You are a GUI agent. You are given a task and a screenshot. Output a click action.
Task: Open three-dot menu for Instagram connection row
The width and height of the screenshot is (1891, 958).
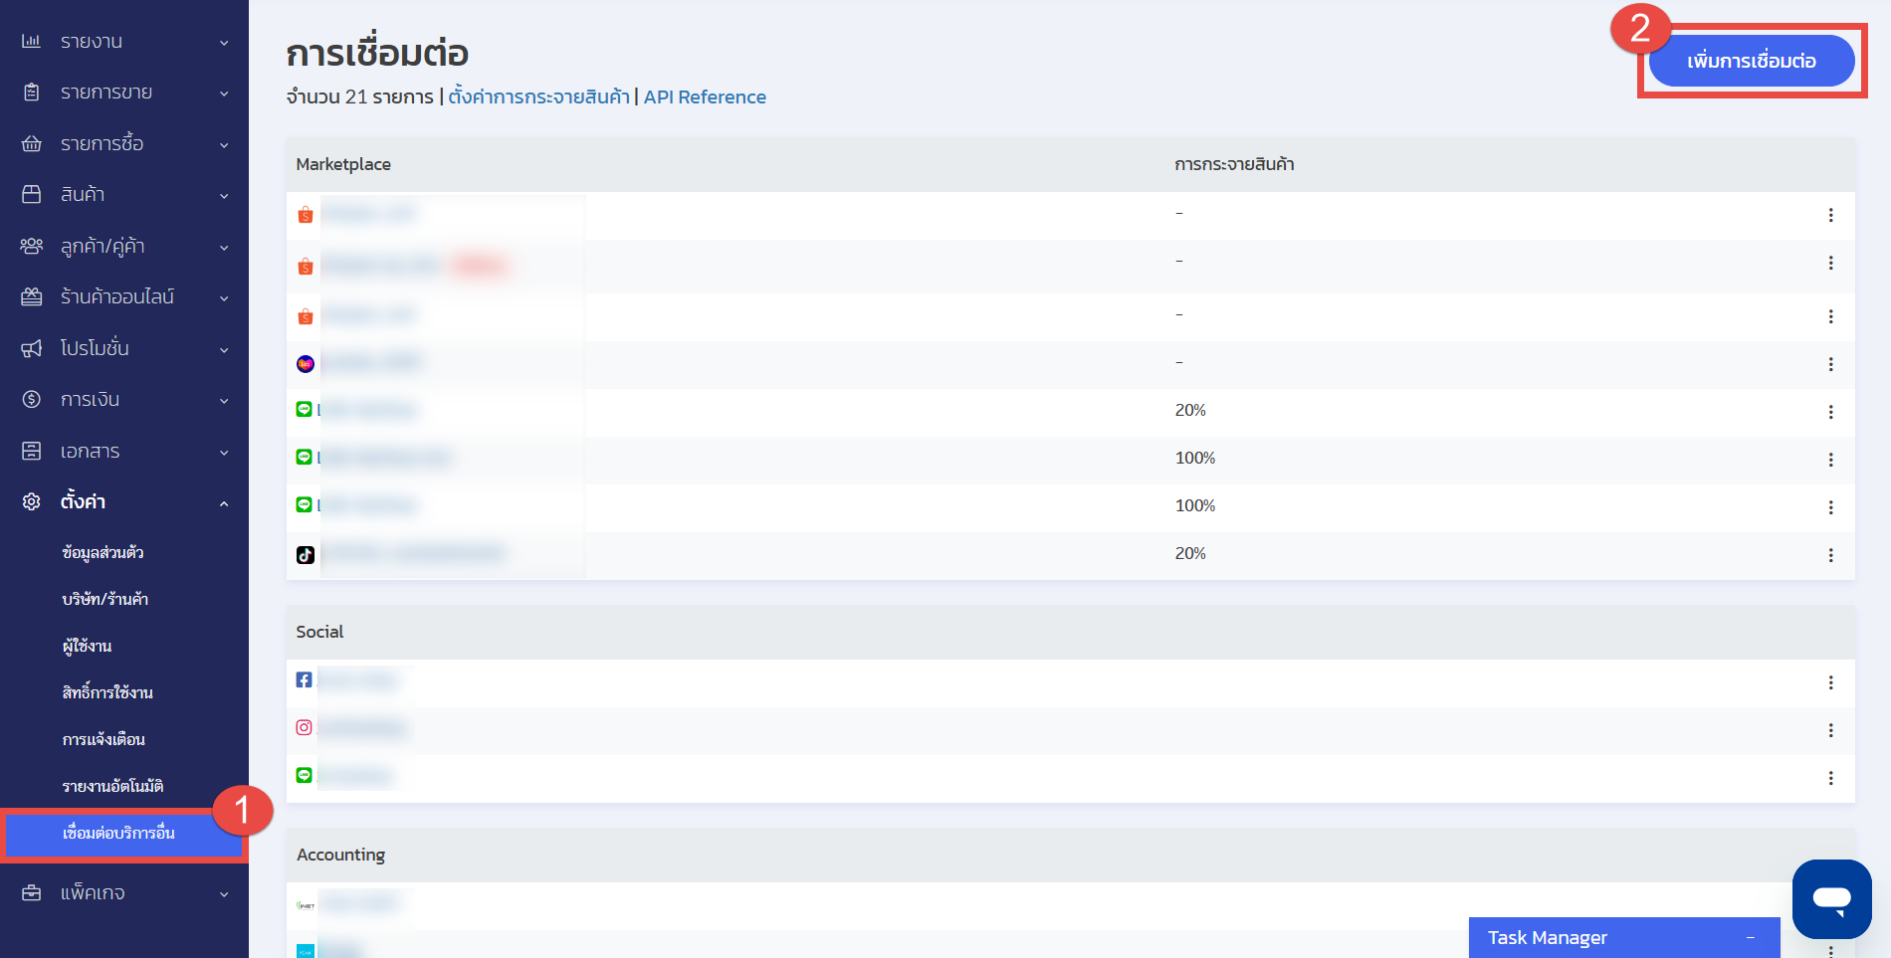[x=1830, y=730]
